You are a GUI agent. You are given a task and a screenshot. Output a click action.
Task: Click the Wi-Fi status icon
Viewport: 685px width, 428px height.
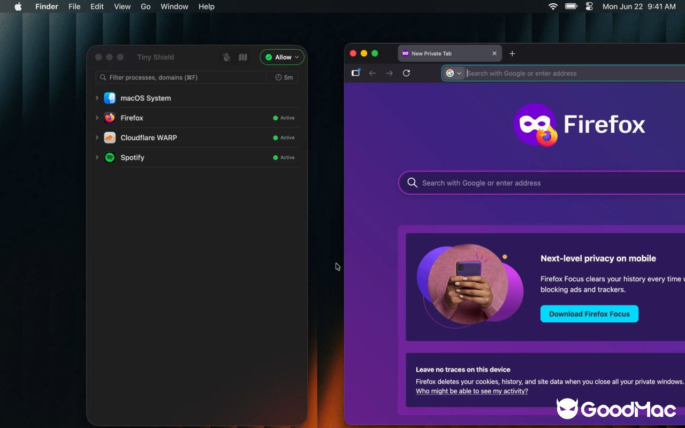click(553, 6)
